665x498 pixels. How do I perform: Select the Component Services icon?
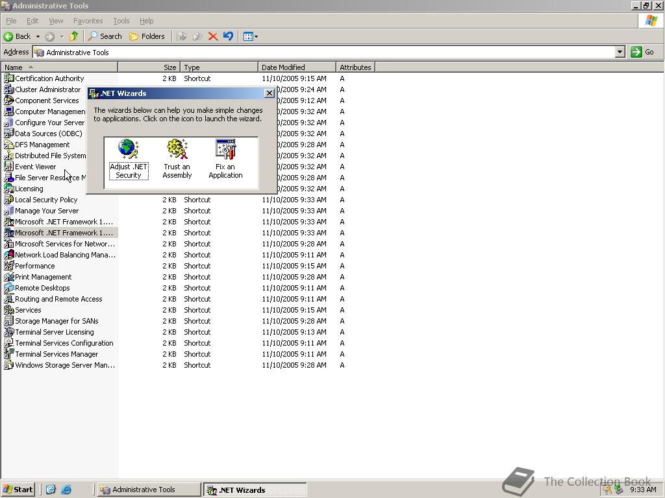pyautogui.click(x=8, y=101)
